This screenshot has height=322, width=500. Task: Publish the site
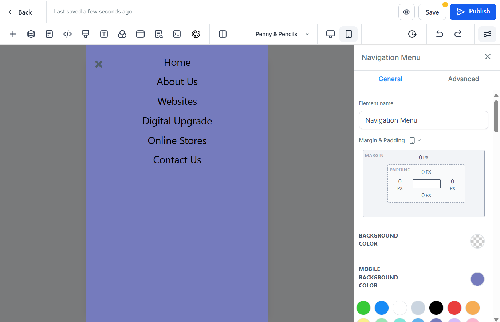473,12
